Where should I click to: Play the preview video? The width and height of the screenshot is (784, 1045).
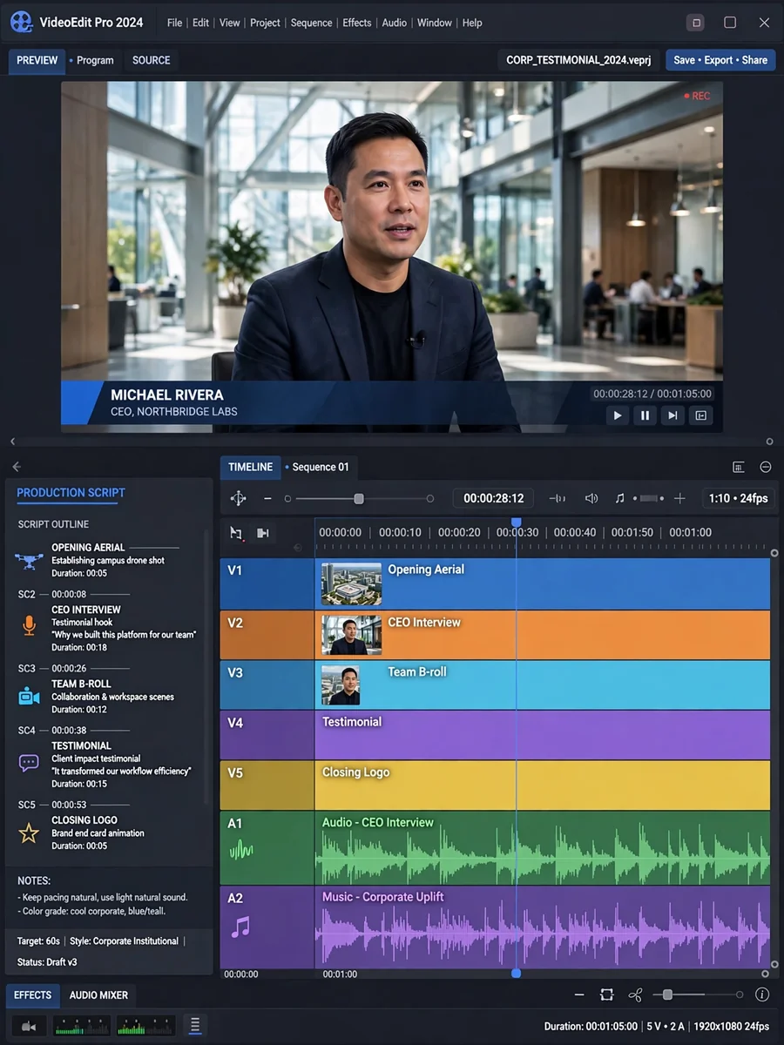coord(618,415)
